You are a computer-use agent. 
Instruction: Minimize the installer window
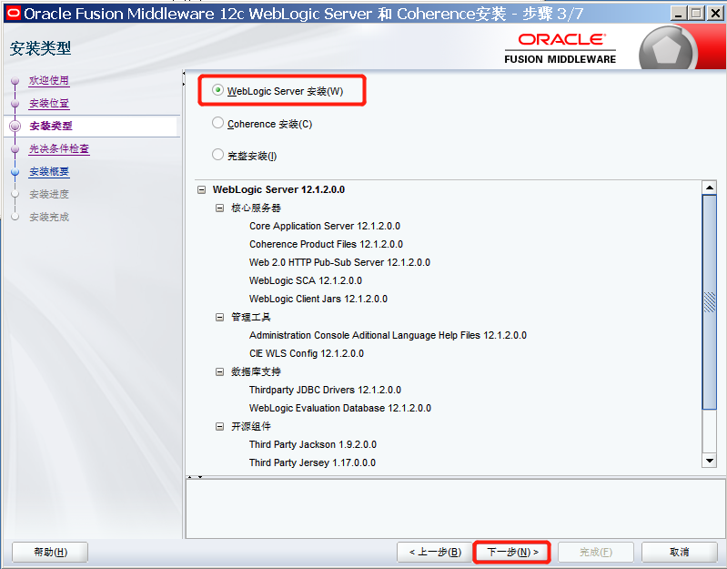(x=679, y=13)
